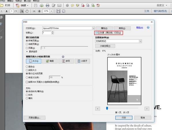Viewport: 172px width, 130px height.
Task: Click the fit page view icon
Action: [x=64, y=11]
